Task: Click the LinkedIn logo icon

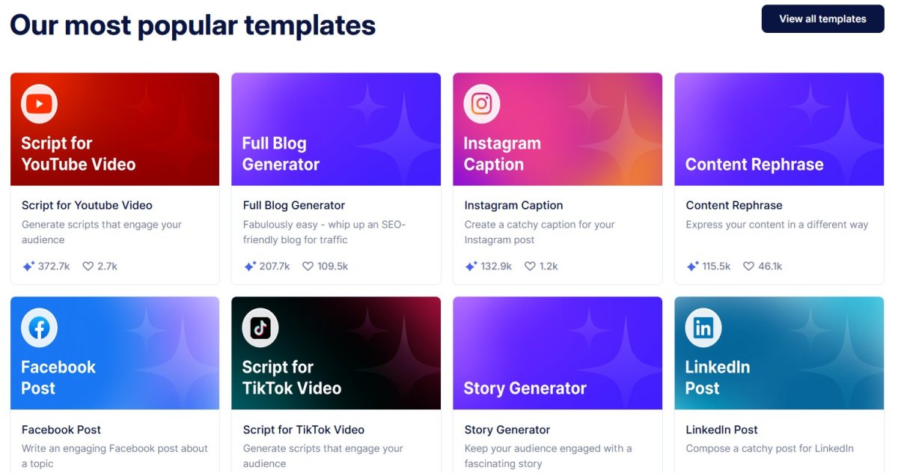Action: [703, 328]
